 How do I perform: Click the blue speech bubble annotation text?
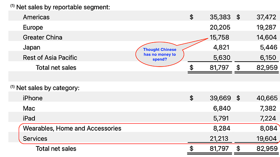pos(159,54)
